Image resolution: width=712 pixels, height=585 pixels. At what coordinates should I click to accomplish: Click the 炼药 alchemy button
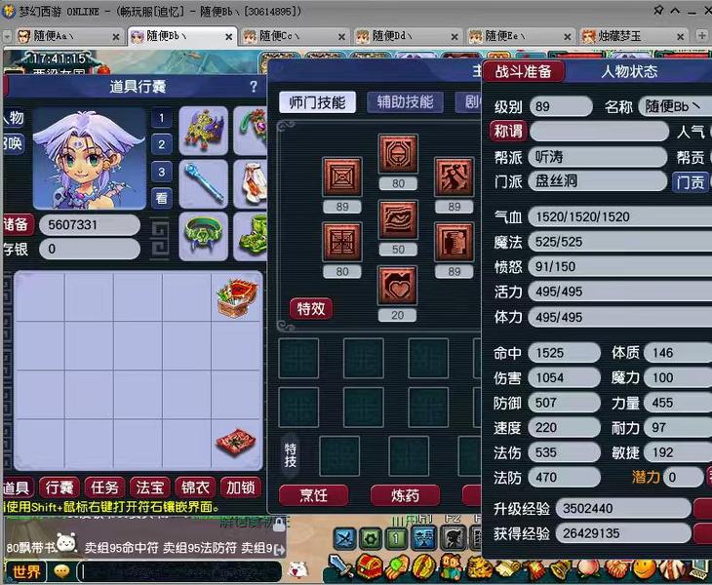[x=405, y=495]
